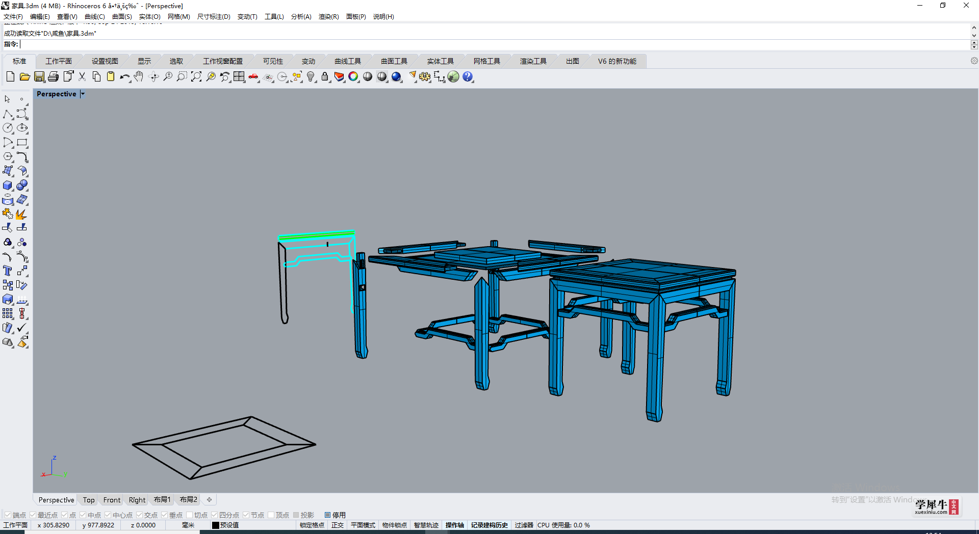Image resolution: width=979 pixels, height=534 pixels.
Task: Open four-viewport layout icon
Action: click(x=239, y=77)
